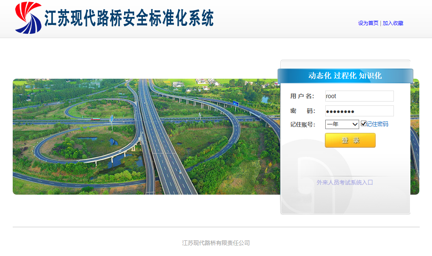Viewport: 432px width, 256px height.
Task: Click the 江苏现代路桥安全标准化系统 title text
Action: click(x=129, y=18)
